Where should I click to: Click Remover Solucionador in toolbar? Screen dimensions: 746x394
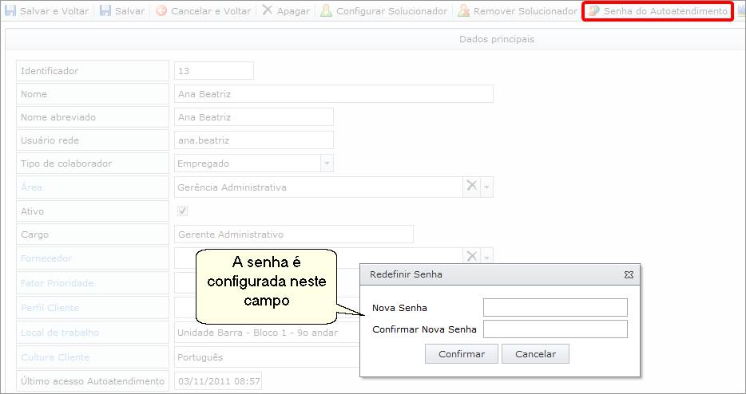tap(517, 10)
